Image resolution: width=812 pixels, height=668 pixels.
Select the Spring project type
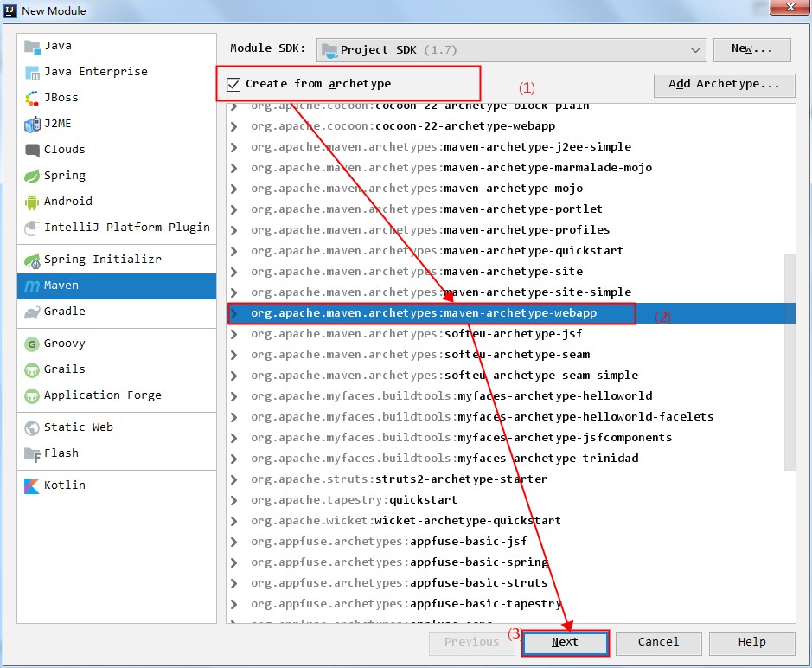click(x=117, y=176)
